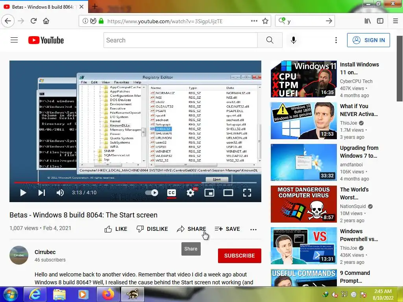Open the tracking protection shield icon

pos(93,21)
